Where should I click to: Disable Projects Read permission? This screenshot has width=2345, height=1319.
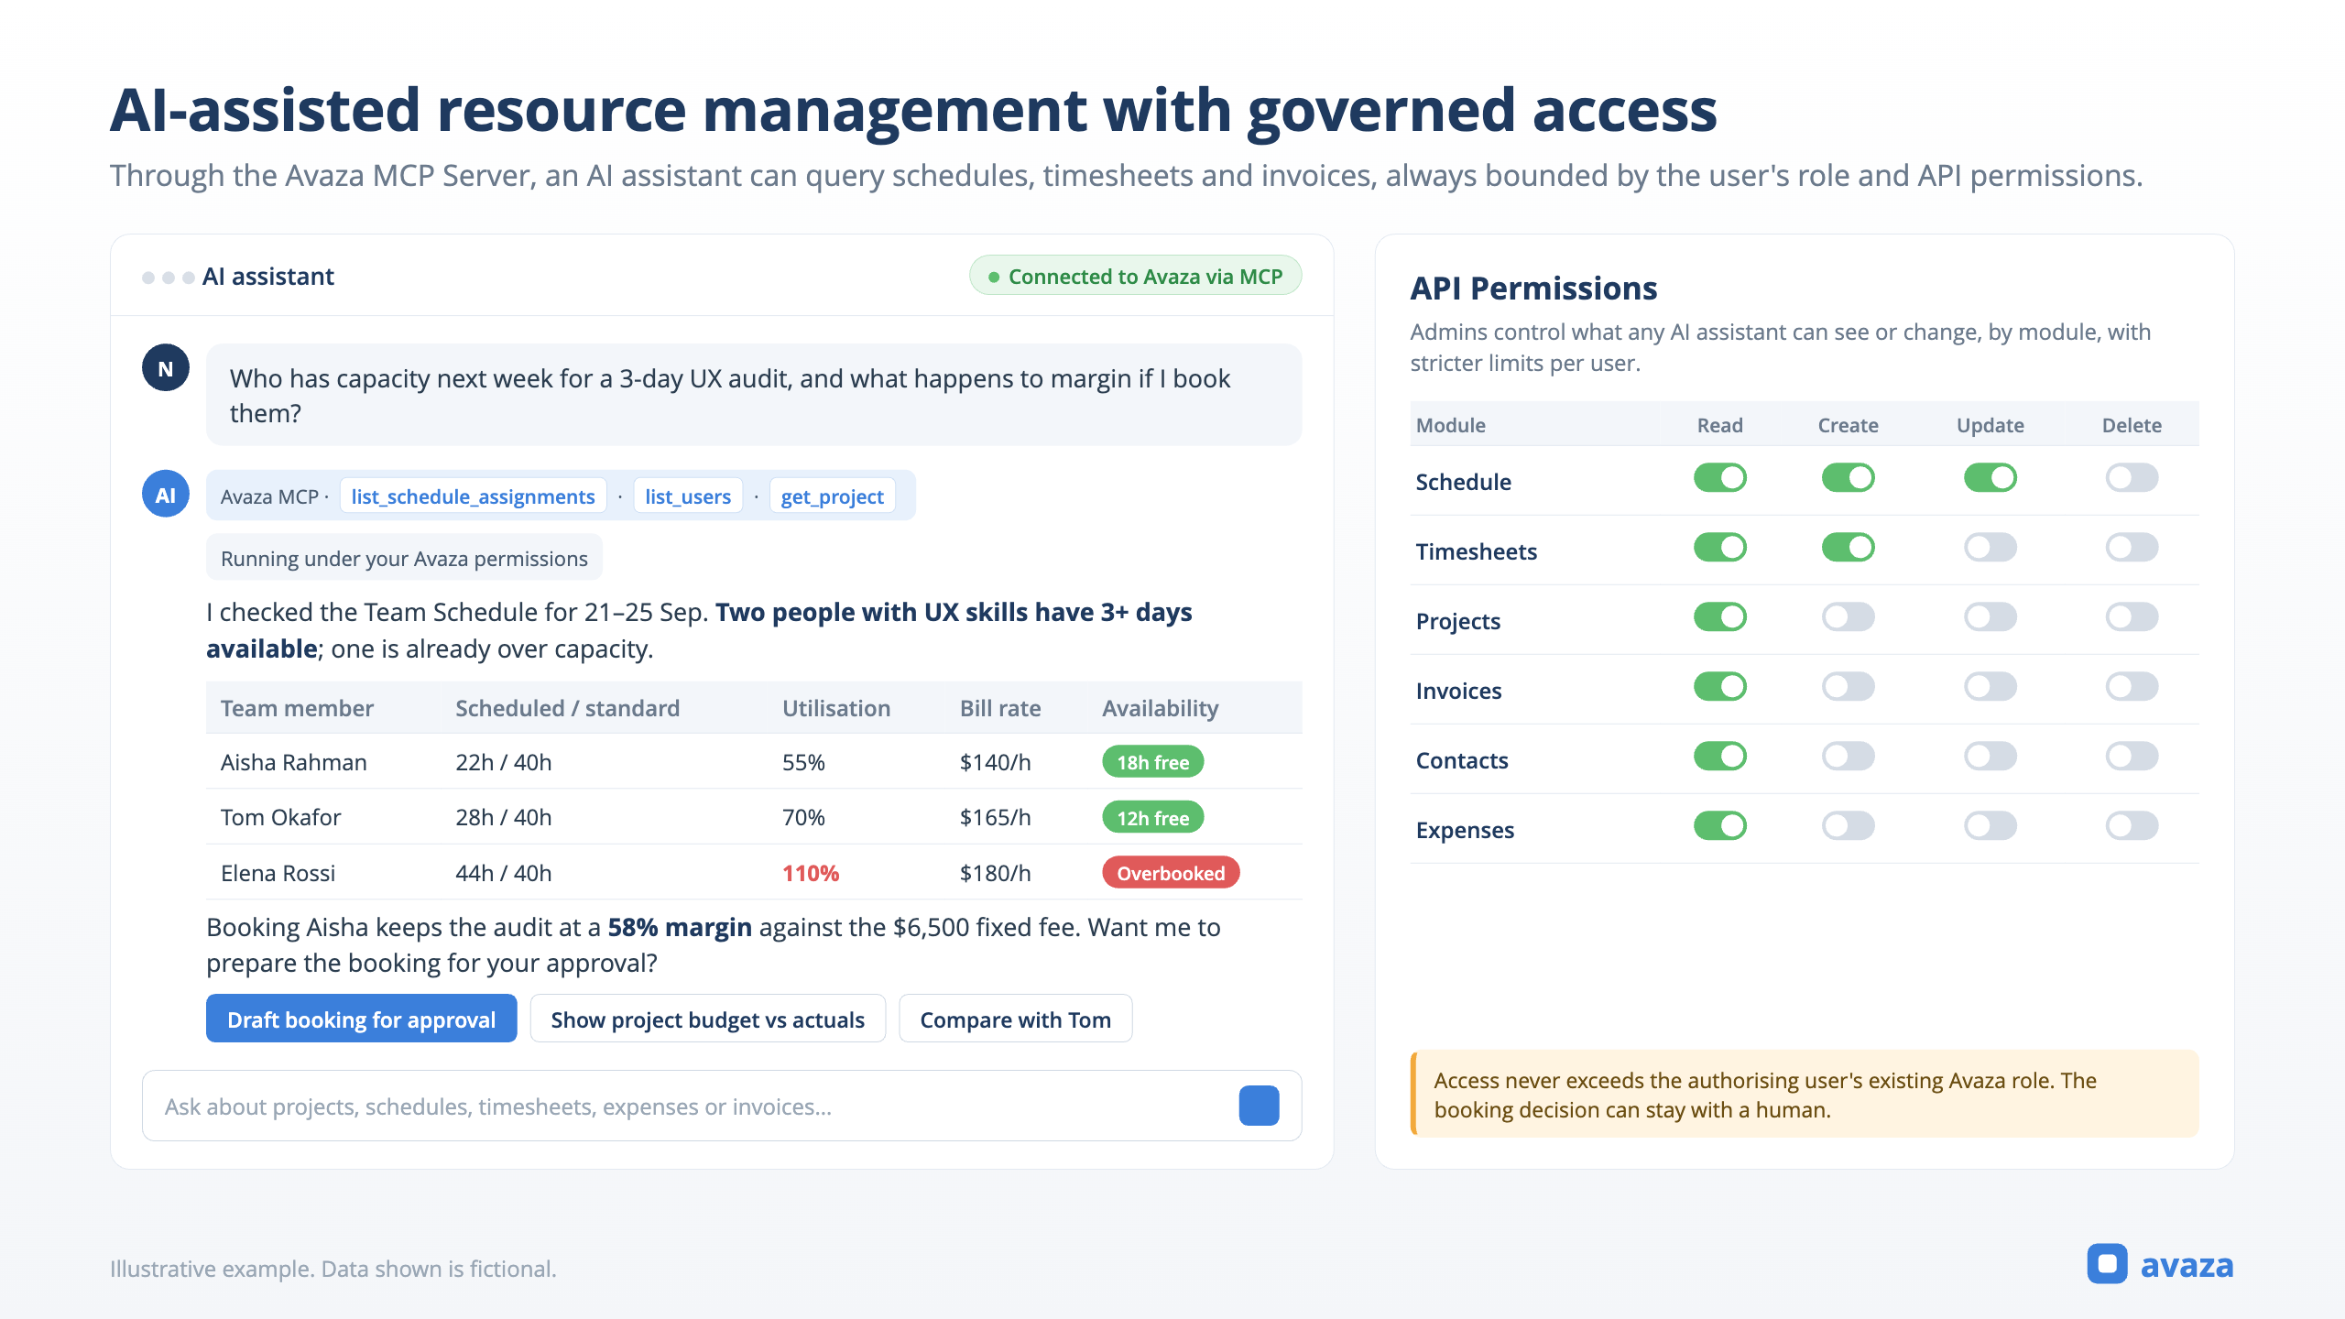(1719, 617)
